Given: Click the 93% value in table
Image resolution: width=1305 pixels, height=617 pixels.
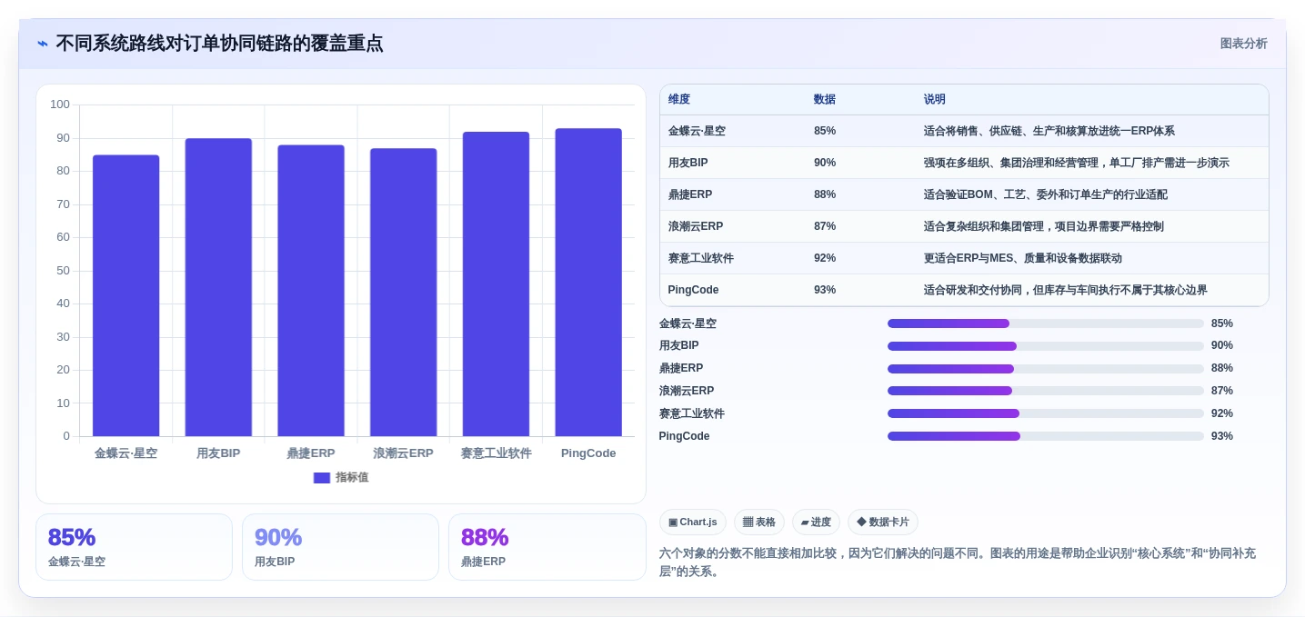Looking at the screenshot, I should [825, 291].
